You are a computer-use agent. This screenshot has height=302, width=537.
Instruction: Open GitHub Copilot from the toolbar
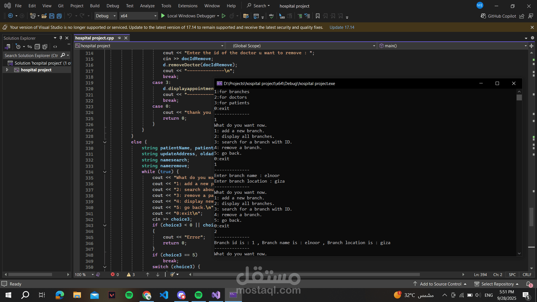498,16
